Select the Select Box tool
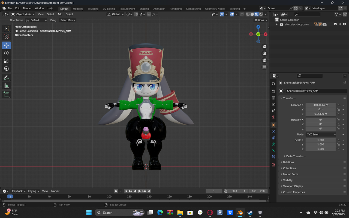 (6, 29)
